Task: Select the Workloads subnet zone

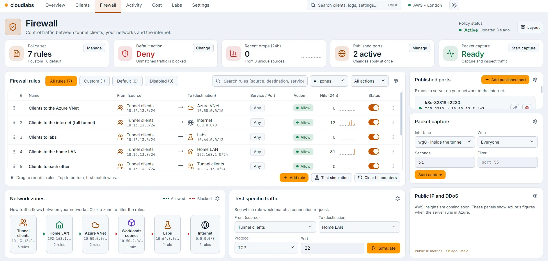Action: [x=132, y=234]
